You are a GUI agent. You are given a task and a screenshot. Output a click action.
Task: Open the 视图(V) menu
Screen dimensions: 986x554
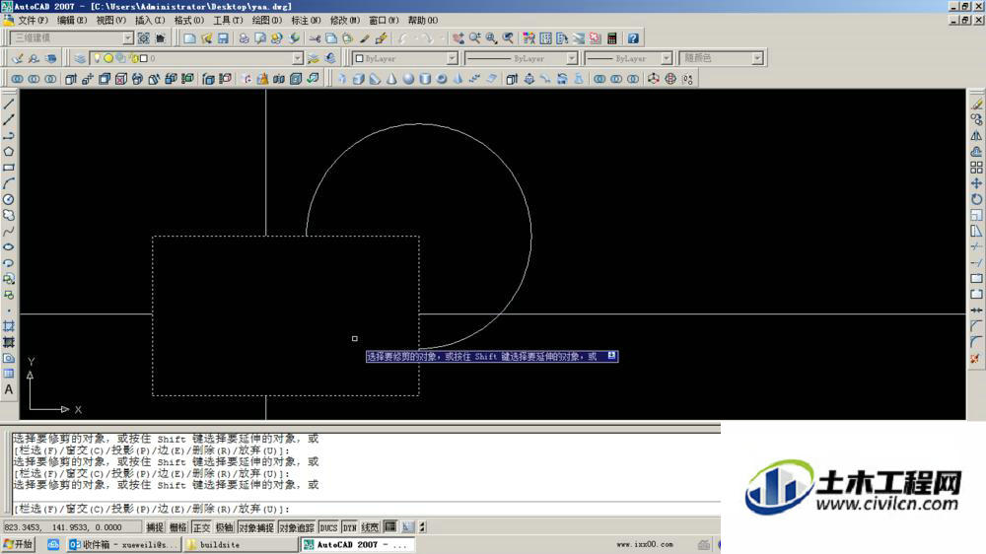point(111,20)
